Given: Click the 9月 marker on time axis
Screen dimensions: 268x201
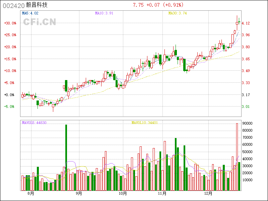Looking at the screenshot, I should click(79, 193).
